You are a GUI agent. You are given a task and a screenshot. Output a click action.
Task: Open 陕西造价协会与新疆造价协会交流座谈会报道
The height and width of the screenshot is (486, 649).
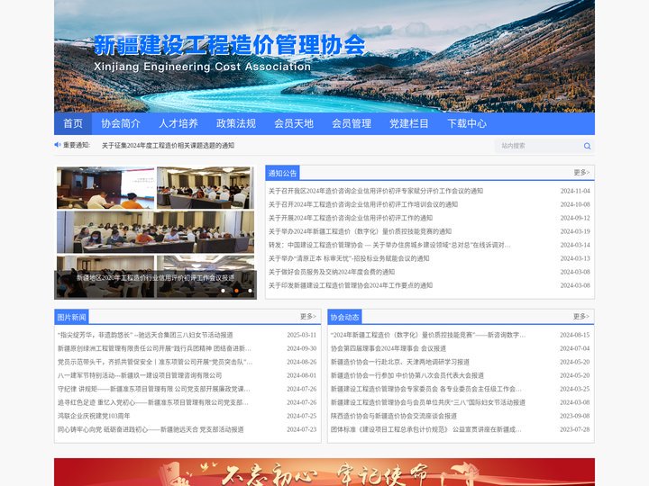click(394, 416)
